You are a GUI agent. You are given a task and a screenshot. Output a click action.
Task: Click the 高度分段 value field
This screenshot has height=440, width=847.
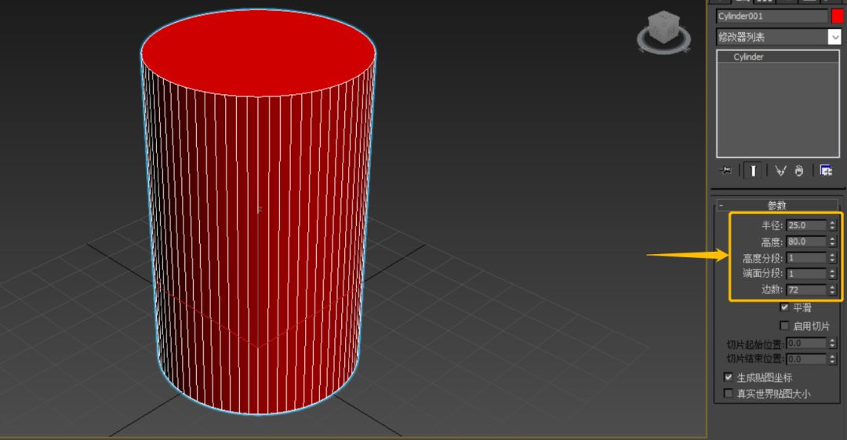pyautogui.click(x=806, y=258)
